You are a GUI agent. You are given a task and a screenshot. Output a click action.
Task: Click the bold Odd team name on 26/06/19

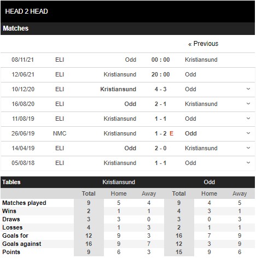tap(191, 133)
